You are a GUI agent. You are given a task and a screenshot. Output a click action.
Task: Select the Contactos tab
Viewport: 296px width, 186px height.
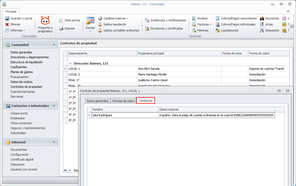146,101
